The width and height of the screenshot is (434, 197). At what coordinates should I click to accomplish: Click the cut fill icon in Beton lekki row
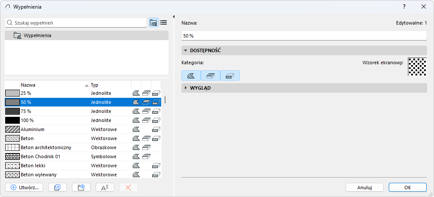click(x=156, y=166)
